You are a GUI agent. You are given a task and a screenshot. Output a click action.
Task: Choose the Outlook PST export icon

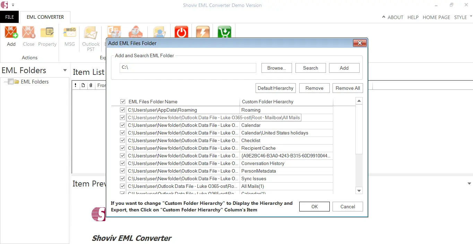tap(91, 32)
